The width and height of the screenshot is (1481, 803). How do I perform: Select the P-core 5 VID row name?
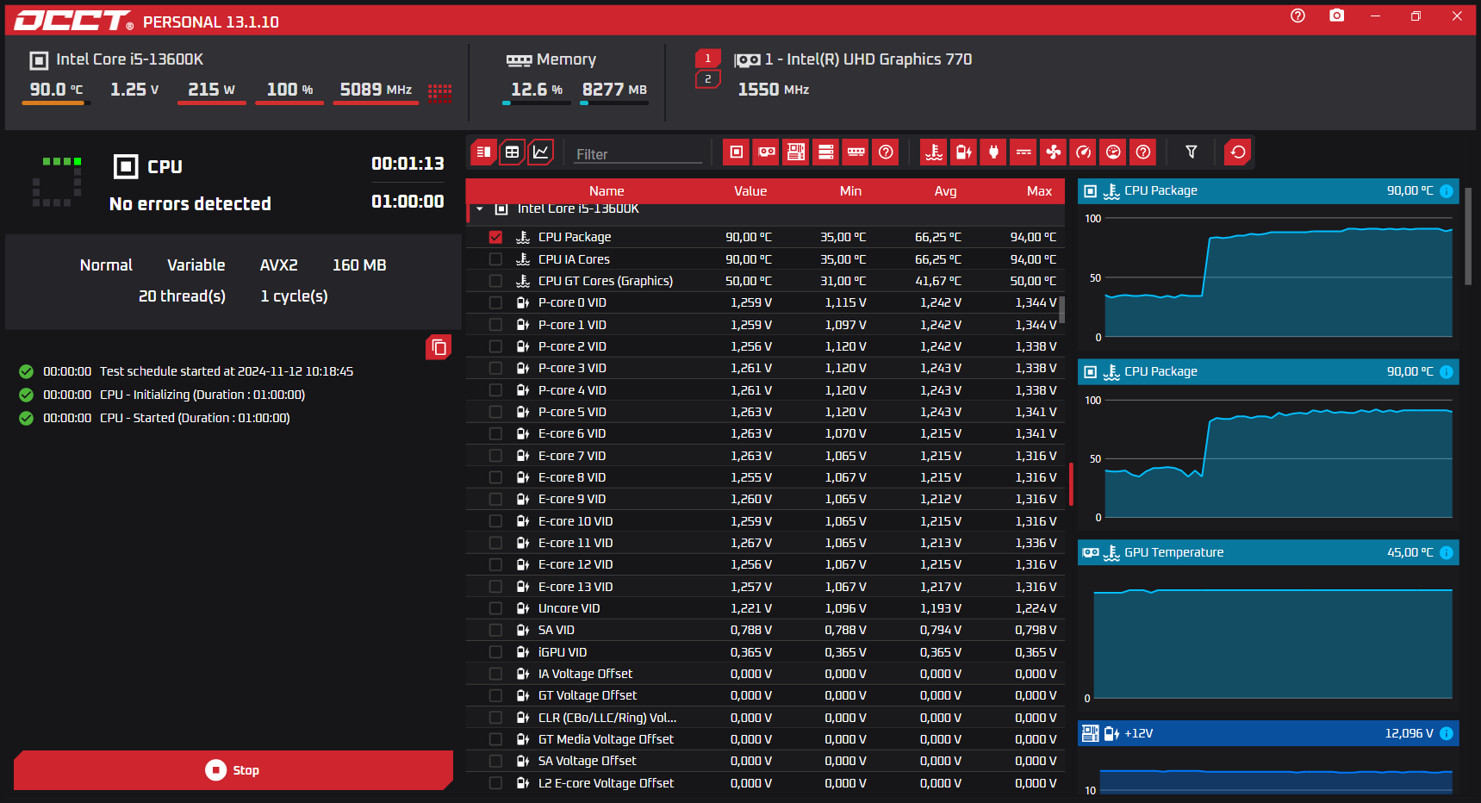[x=572, y=412]
